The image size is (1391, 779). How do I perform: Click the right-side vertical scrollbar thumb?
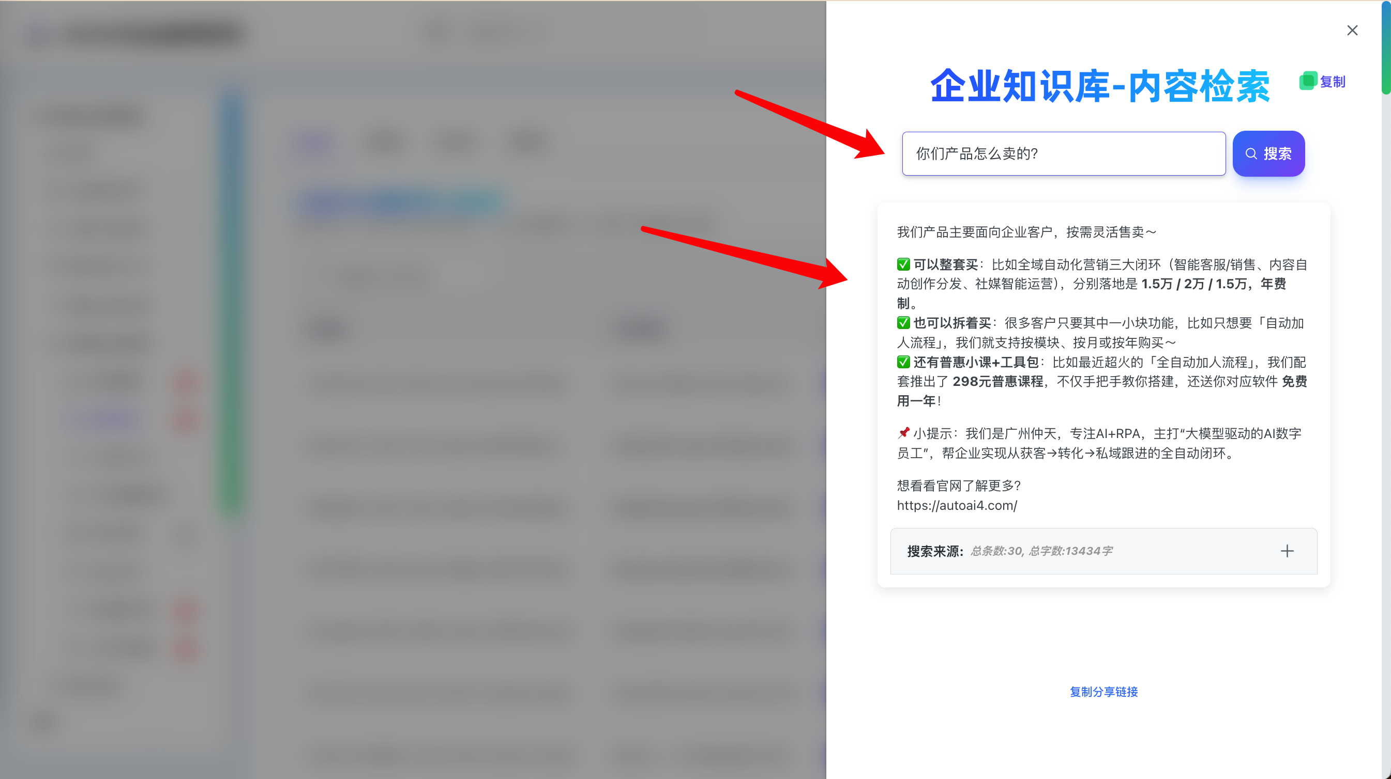click(1386, 49)
